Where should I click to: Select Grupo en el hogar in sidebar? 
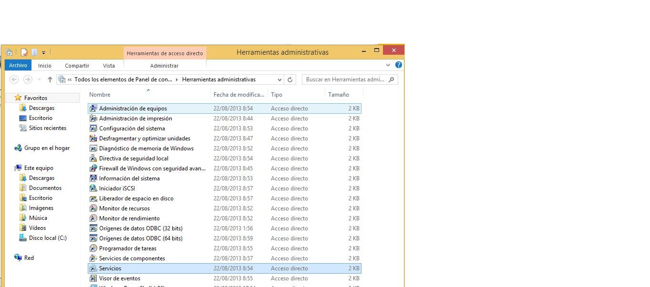click(47, 148)
